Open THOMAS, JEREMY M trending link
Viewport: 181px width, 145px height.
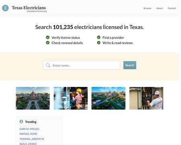(32, 139)
